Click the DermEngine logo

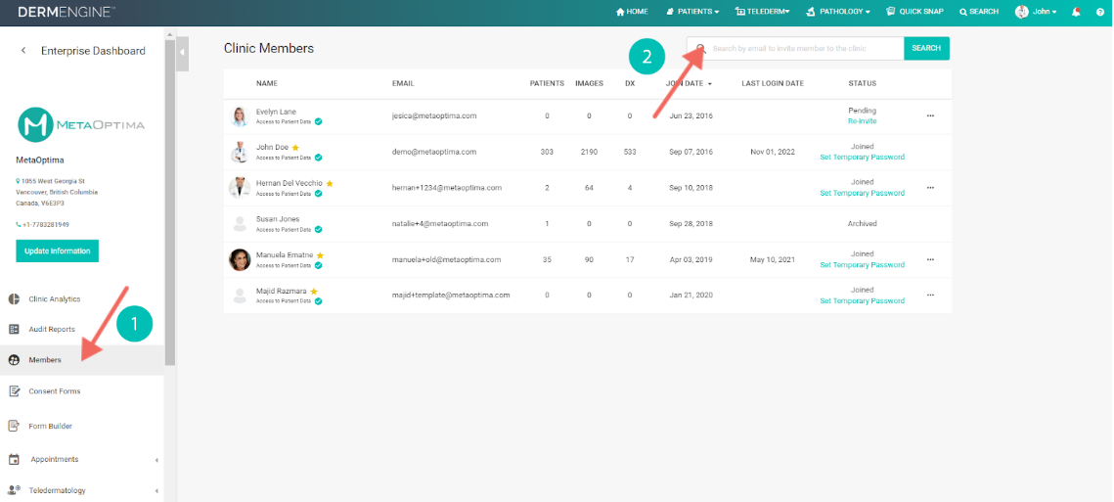[x=67, y=12]
